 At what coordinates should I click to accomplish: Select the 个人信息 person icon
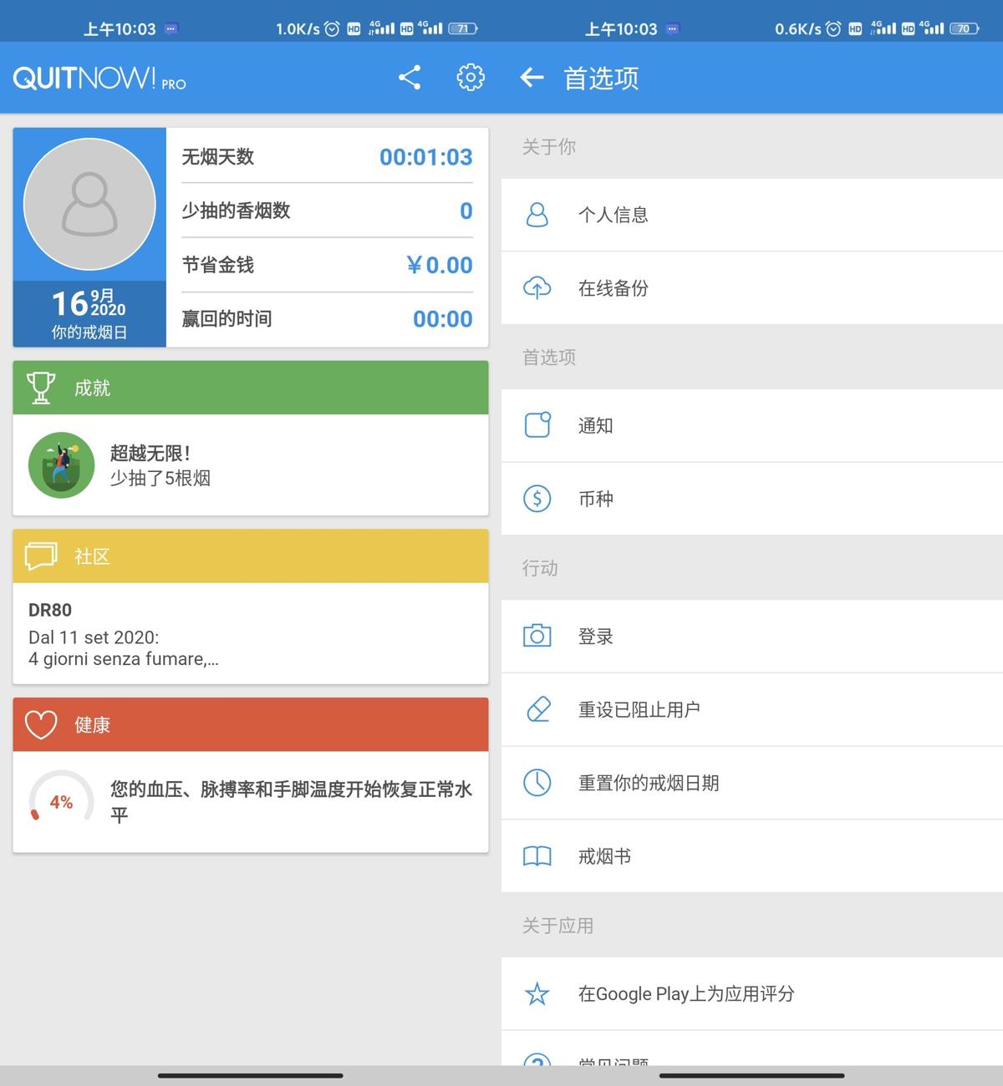pos(537,215)
